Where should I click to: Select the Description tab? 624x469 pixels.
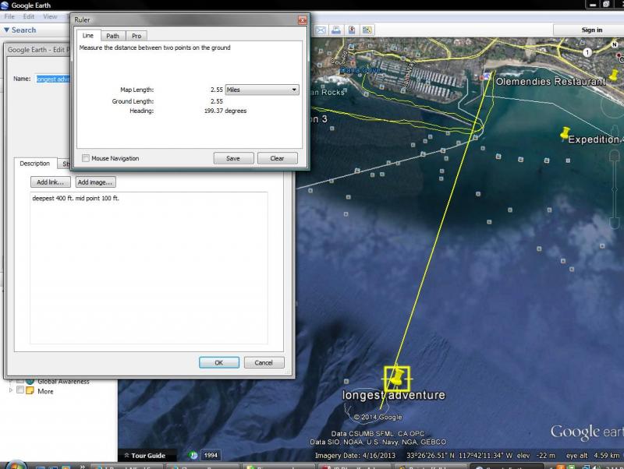[x=34, y=164]
